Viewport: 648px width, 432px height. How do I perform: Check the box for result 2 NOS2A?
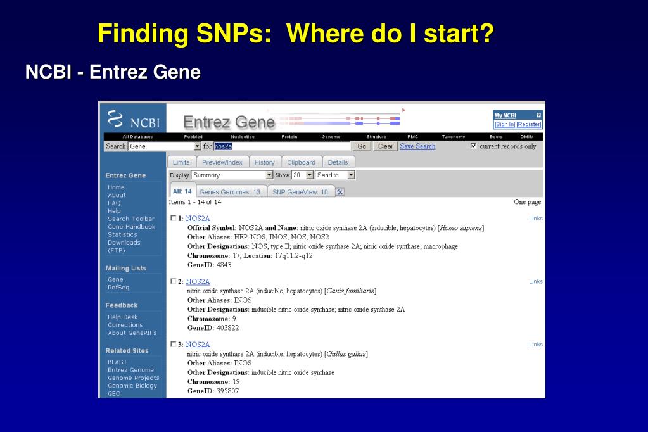pos(173,281)
